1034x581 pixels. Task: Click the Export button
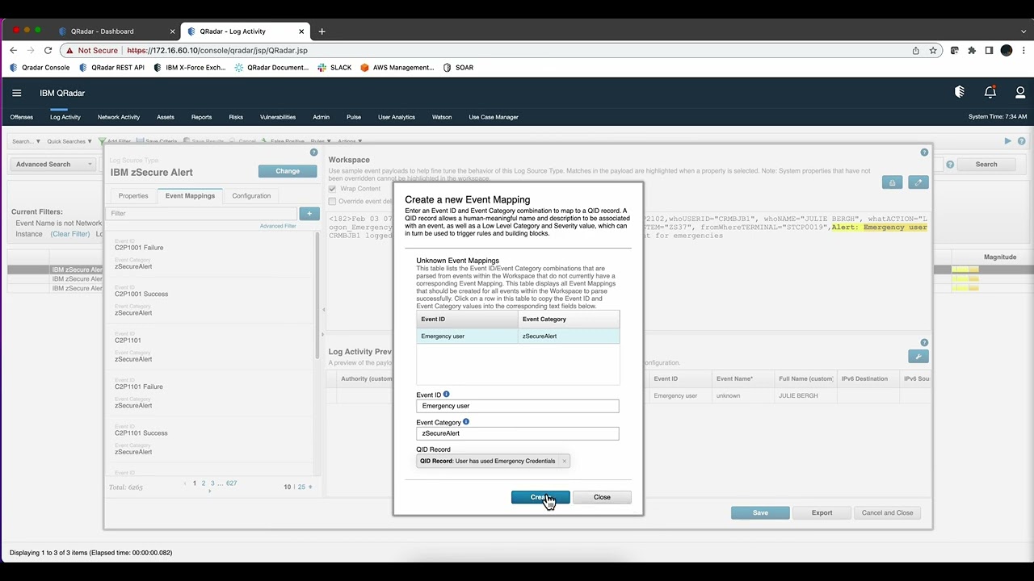[x=822, y=512]
